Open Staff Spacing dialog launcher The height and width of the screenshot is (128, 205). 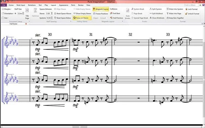pyautogui.click(x=71, y=21)
